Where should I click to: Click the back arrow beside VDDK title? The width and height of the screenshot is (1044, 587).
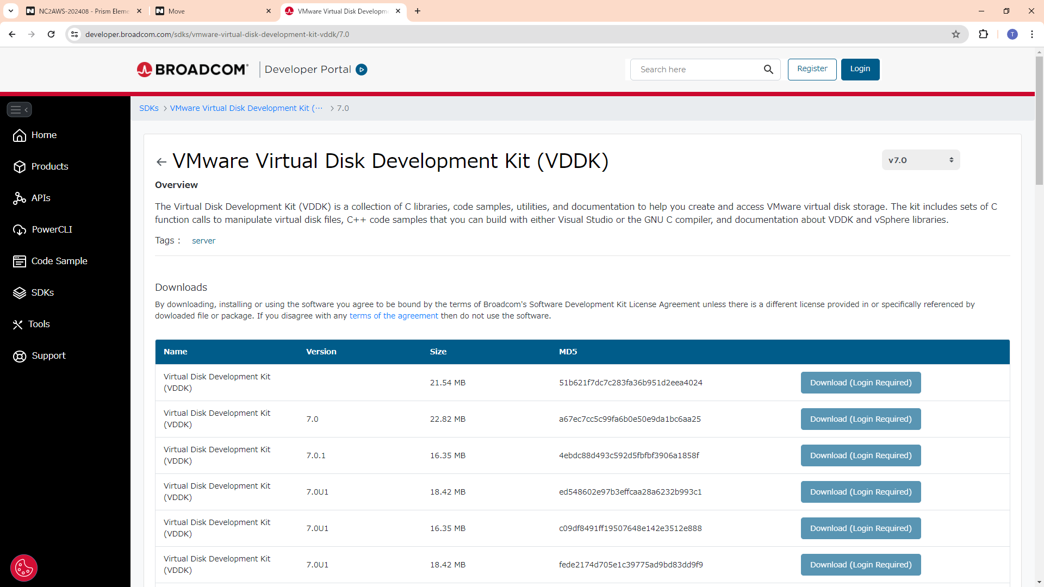coord(161,162)
